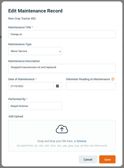
Task: Click the Maintenance Description label
Action: click(24, 61)
